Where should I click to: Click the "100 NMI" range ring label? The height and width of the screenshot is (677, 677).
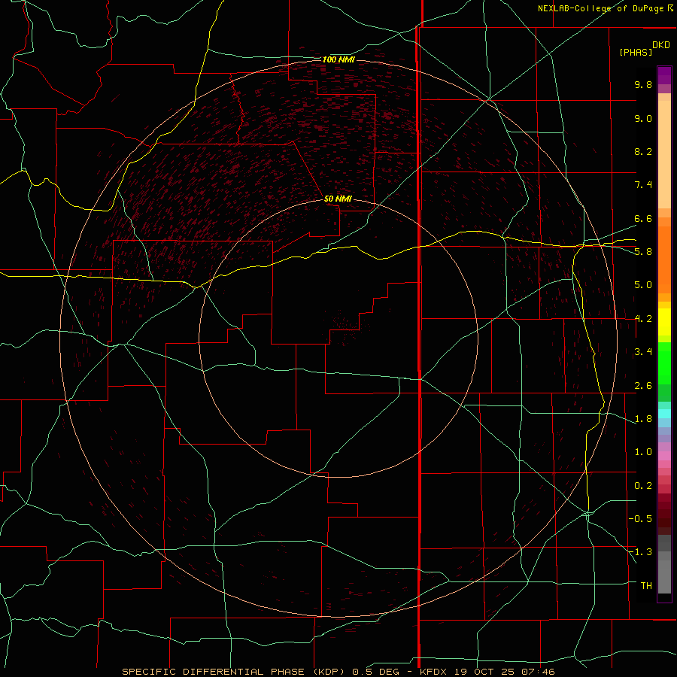[x=338, y=59]
